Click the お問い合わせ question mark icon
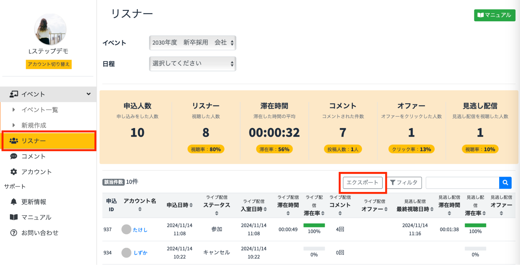This screenshot has height=265, width=520. tap(14, 233)
